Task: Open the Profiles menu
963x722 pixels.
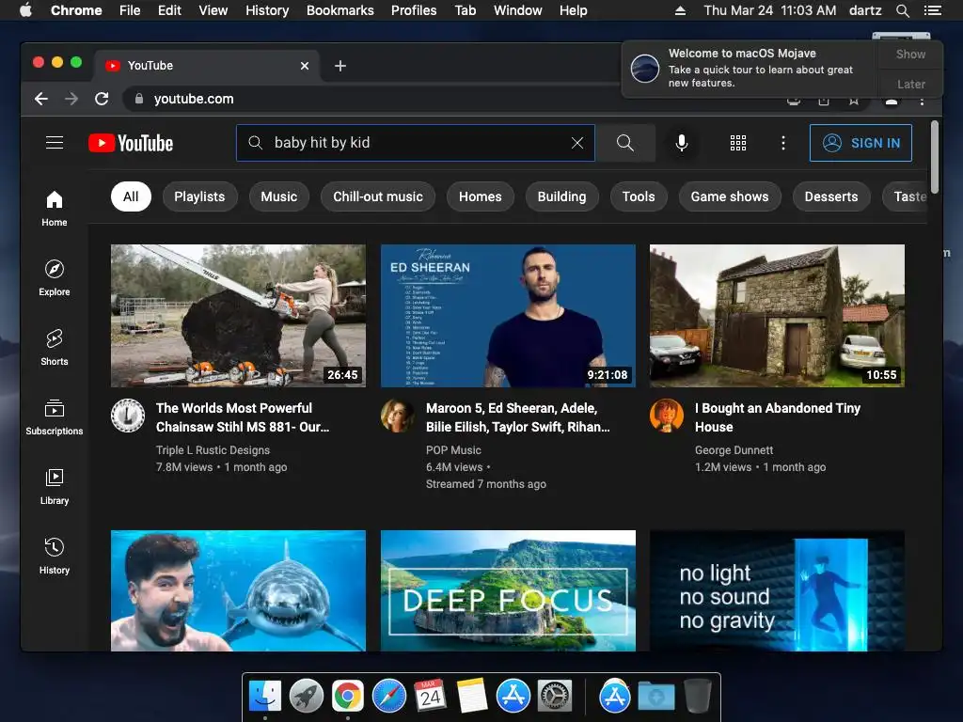Action: (414, 10)
